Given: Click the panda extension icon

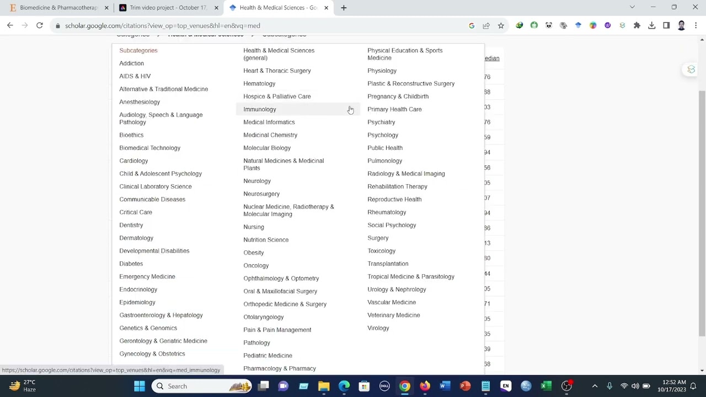Looking at the screenshot, I should tap(549, 25).
